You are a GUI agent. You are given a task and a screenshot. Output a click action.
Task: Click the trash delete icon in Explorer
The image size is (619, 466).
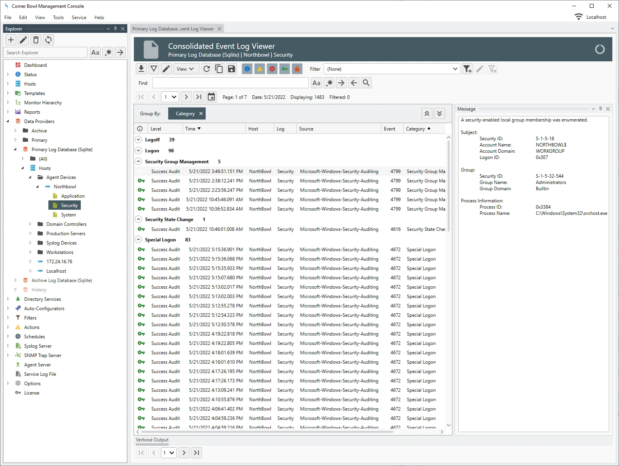coord(36,40)
